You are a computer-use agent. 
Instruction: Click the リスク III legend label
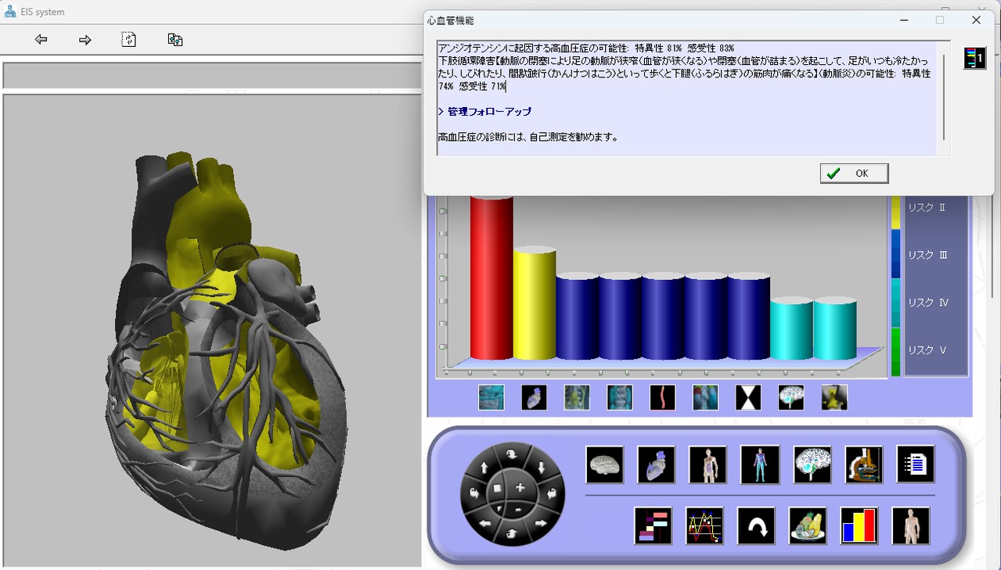coord(927,256)
